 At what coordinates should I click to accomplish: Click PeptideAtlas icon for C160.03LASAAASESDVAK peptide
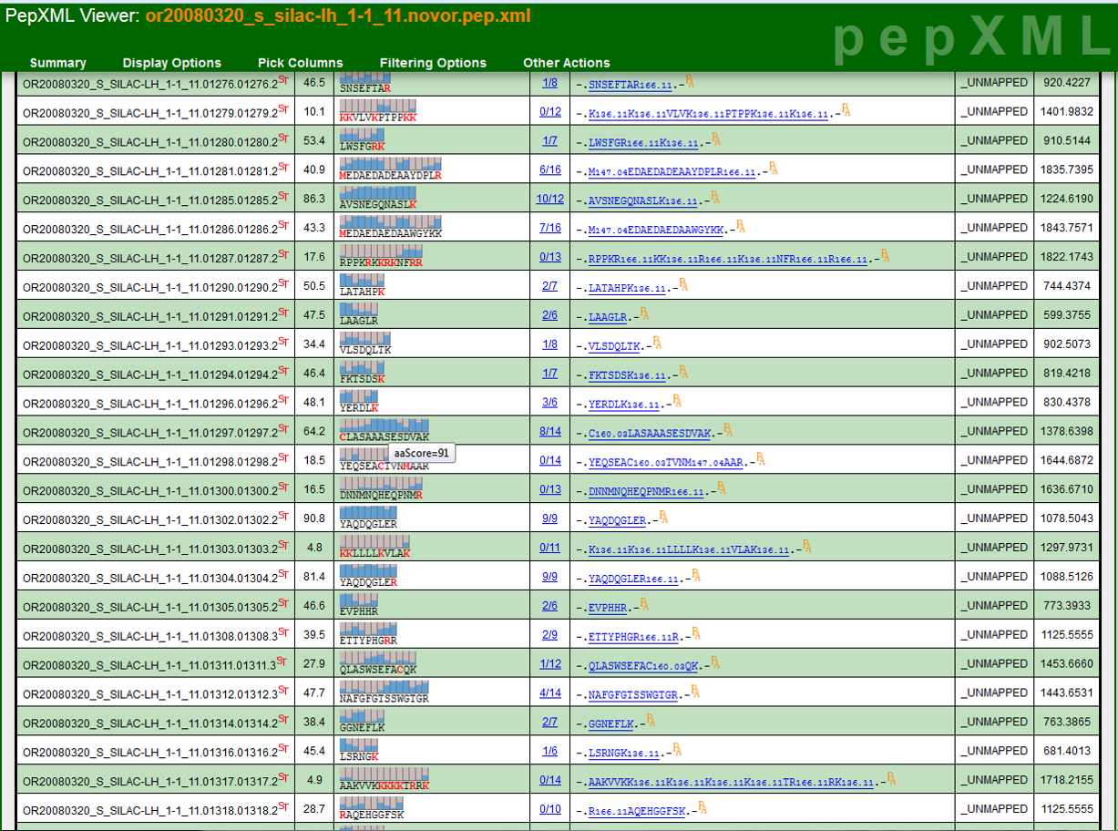click(x=728, y=430)
